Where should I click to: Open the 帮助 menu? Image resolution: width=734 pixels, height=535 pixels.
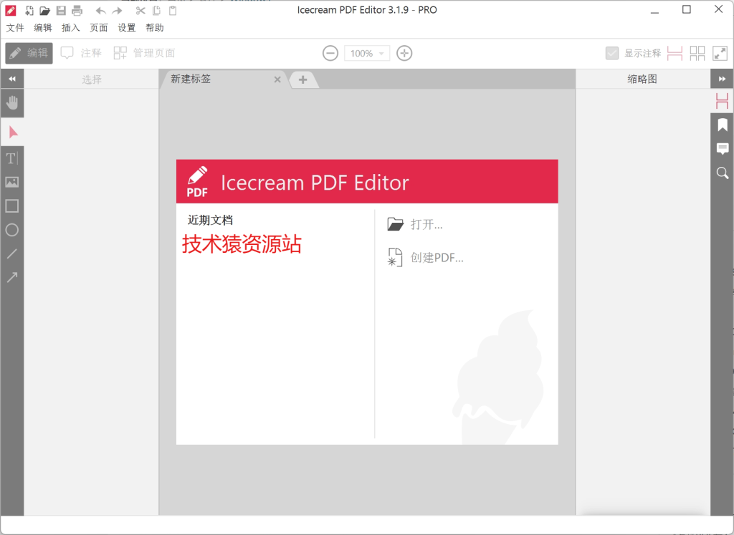click(155, 28)
